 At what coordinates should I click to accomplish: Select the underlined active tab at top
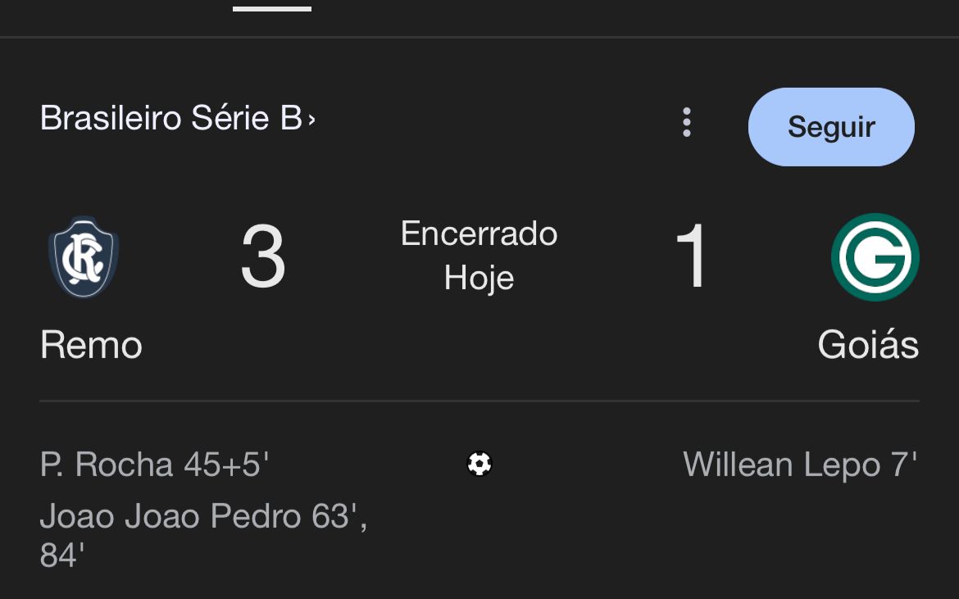tap(272, 8)
